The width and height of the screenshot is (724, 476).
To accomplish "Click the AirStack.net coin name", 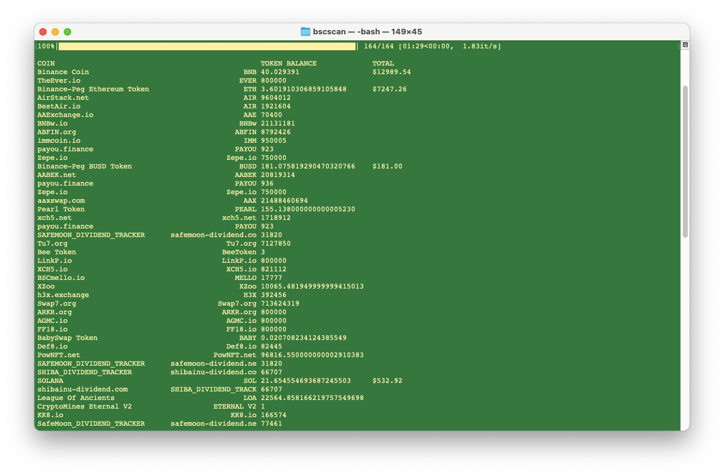I will click(x=63, y=98).
